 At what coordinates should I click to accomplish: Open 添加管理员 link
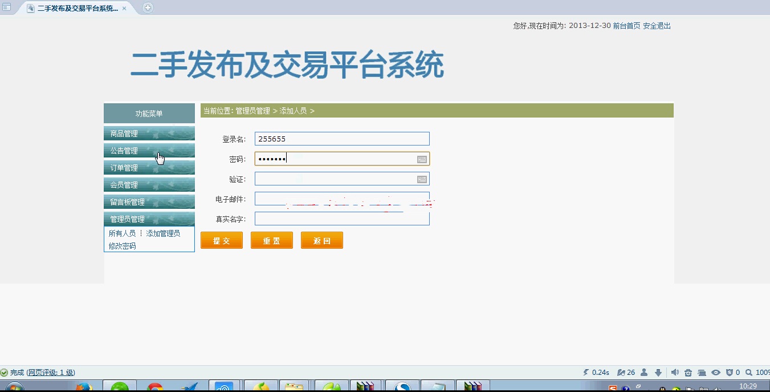point(163,233)
